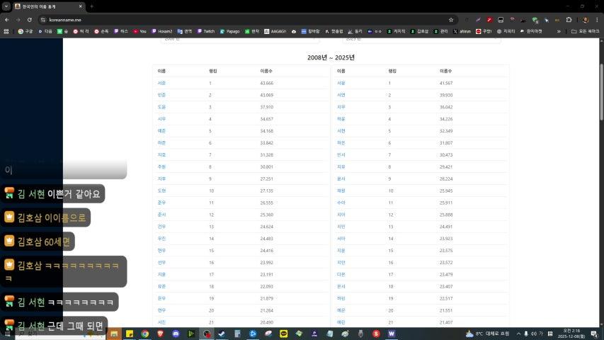Image resolution: width=604 pixels, height=340 pixels.
Task: Reload the koreanname.me page
Action: (29, 20)
